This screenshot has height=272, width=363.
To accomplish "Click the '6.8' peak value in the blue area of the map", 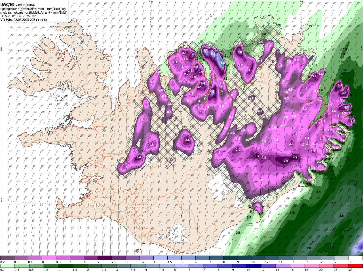I will (223, 63).
